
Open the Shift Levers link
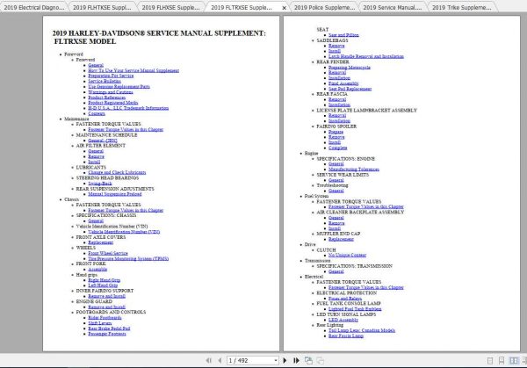(x=100, y=323)
